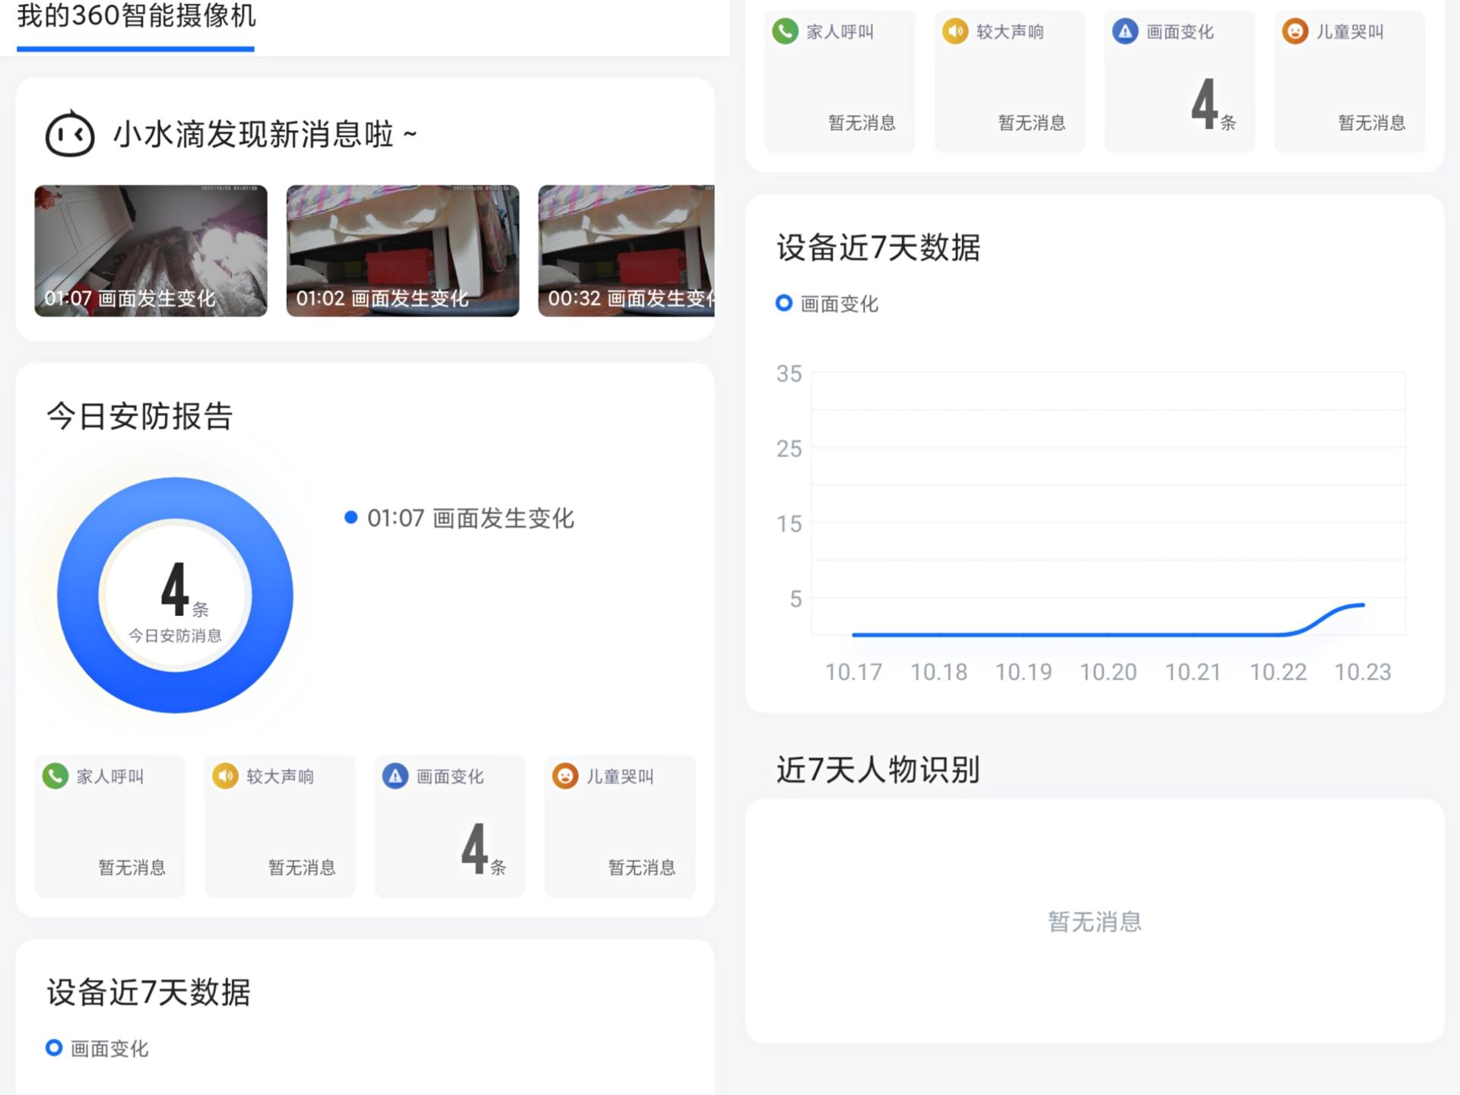This screenshot has width=1460, height=1095.
Task: Click the 暂无消息 text in 人物识别 panel
Action: click(1093, 921)
